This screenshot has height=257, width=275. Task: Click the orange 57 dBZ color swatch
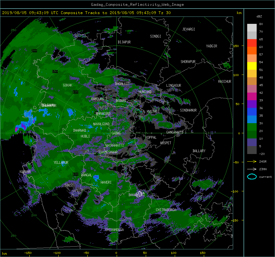[252, 51]
